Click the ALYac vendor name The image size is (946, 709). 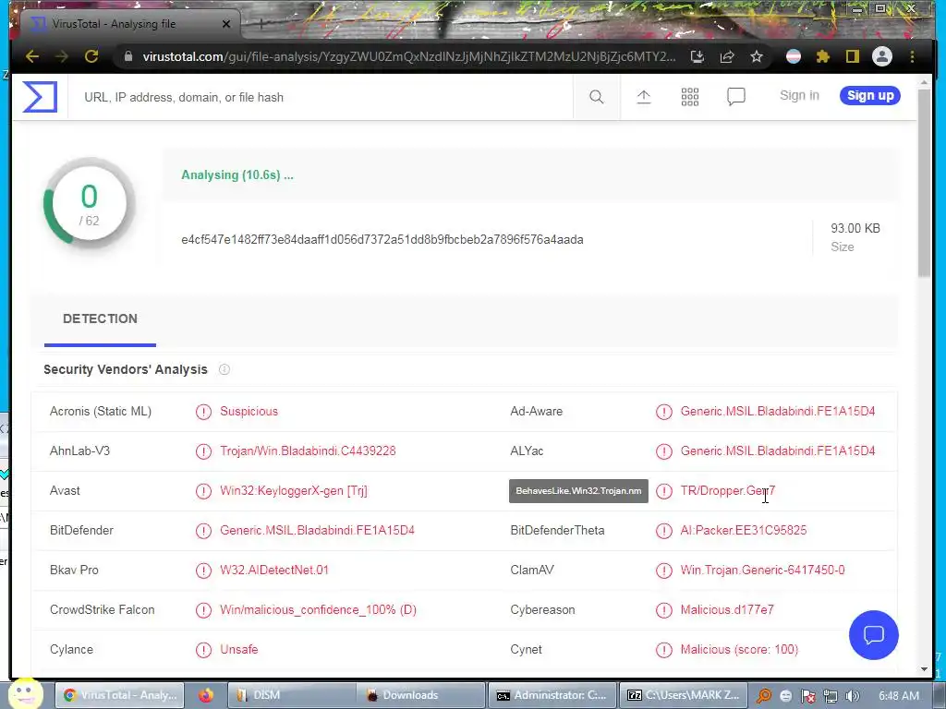527,451
